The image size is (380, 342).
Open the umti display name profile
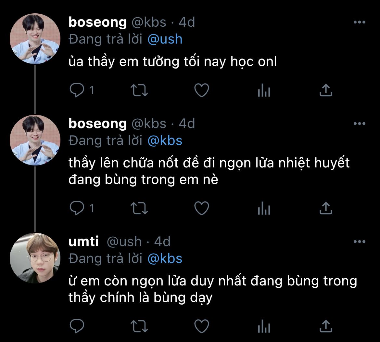tap(84, 242)
